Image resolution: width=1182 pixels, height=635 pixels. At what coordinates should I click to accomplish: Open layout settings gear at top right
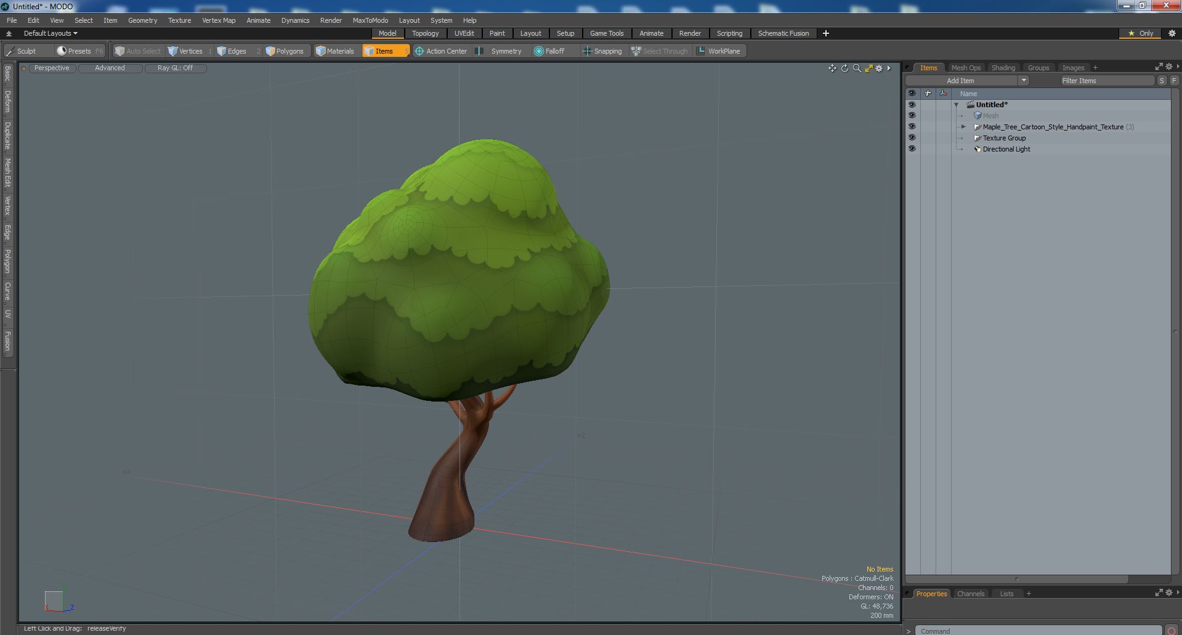point(1172,33)
